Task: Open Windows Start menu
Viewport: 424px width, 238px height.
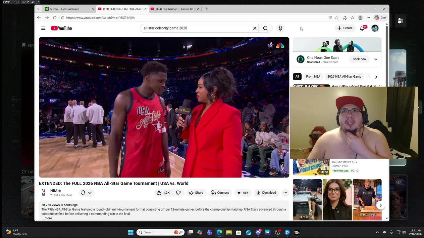Action: coord(131,232)
